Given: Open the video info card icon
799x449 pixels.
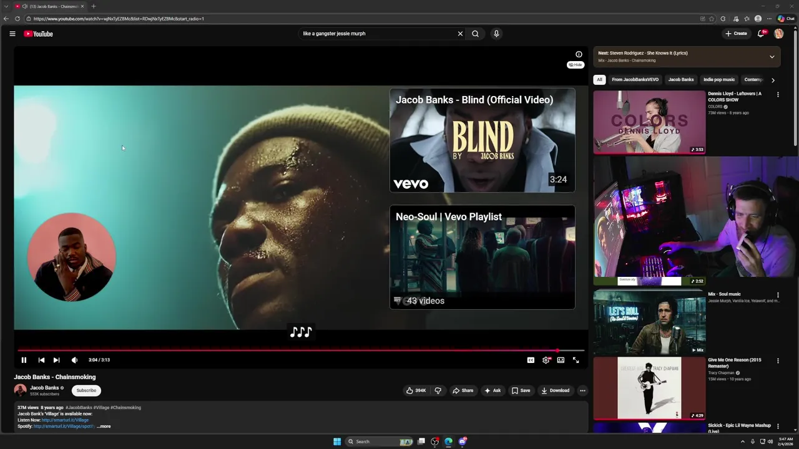Looking at the screenshot, I should pos(579,54).
